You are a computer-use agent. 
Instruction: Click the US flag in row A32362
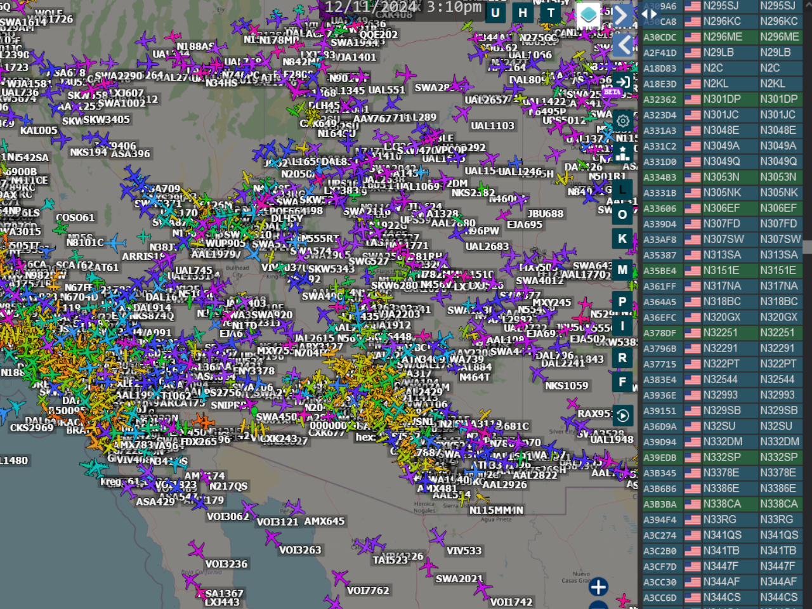pos(692,99)
